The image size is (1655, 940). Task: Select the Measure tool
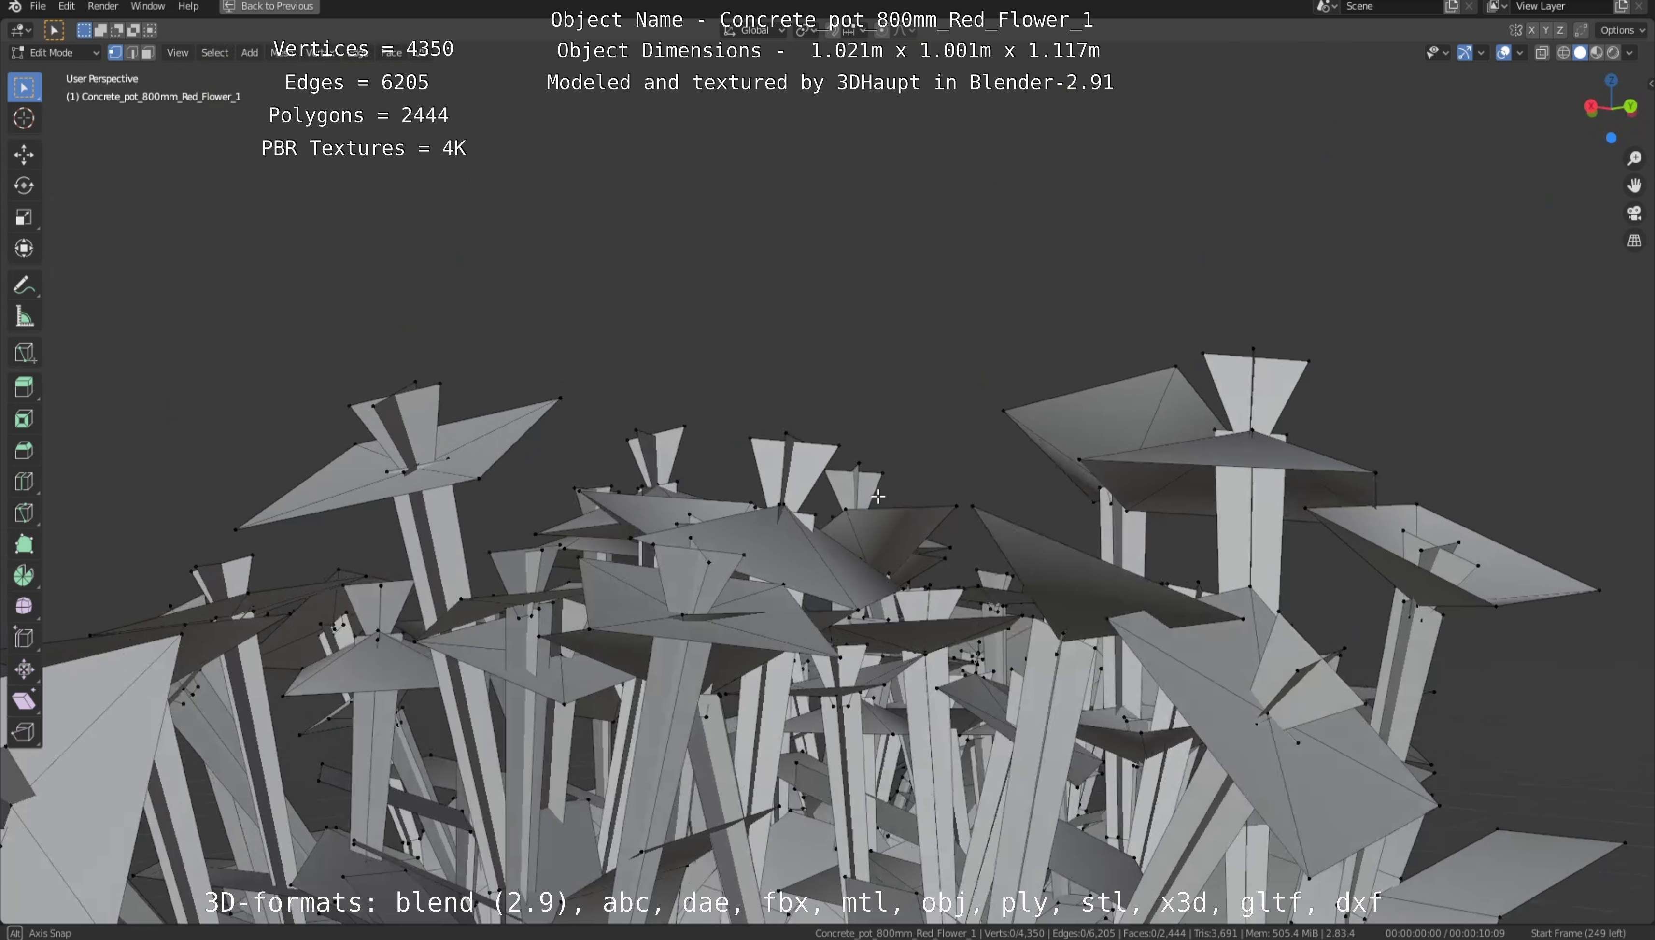point(24,317)
